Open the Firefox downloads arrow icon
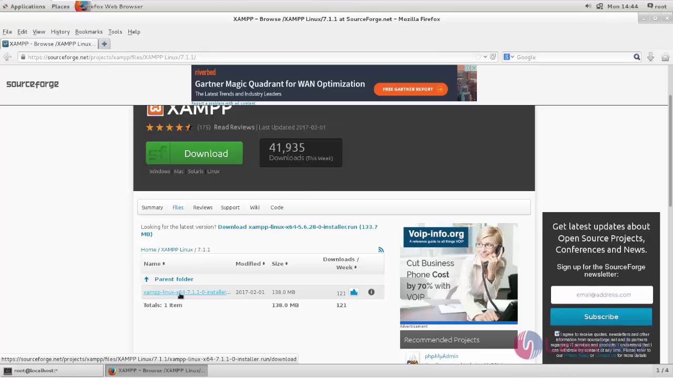This screenshot has width=673, height=378. click(x=650, y=57)
